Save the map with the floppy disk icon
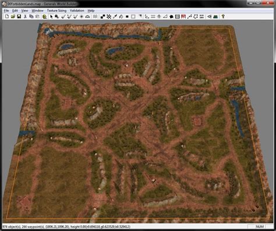This screenshot has height=231, width=276. 19,17
